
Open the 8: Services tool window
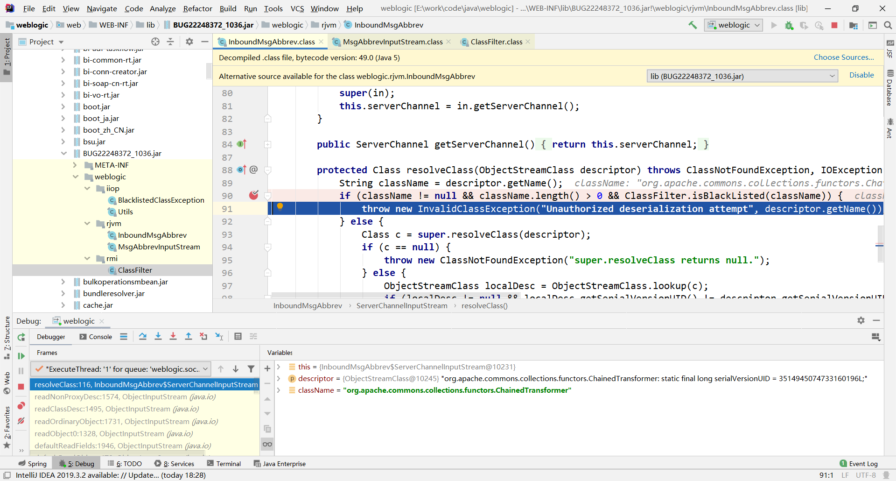174,464
